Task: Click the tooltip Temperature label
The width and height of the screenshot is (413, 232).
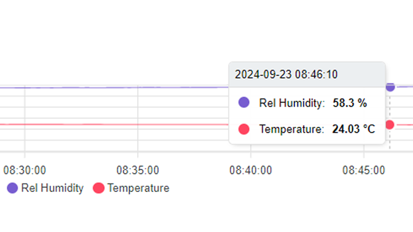Action: [x=292, y=129]
